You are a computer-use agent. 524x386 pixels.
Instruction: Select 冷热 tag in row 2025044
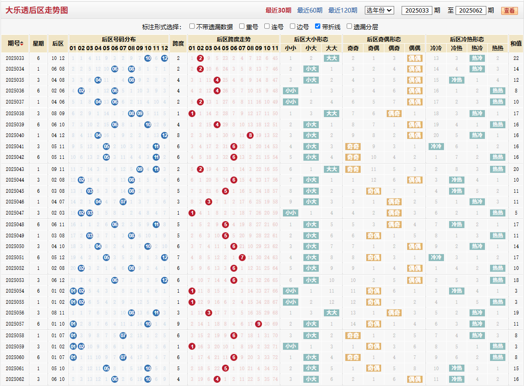[x=457, y=180]
